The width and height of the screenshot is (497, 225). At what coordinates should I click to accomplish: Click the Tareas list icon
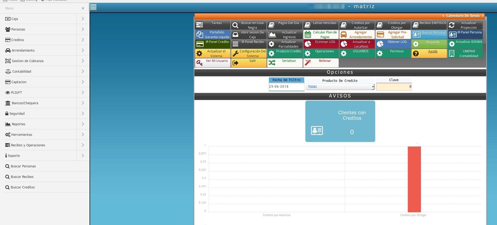tap(200, 25)
